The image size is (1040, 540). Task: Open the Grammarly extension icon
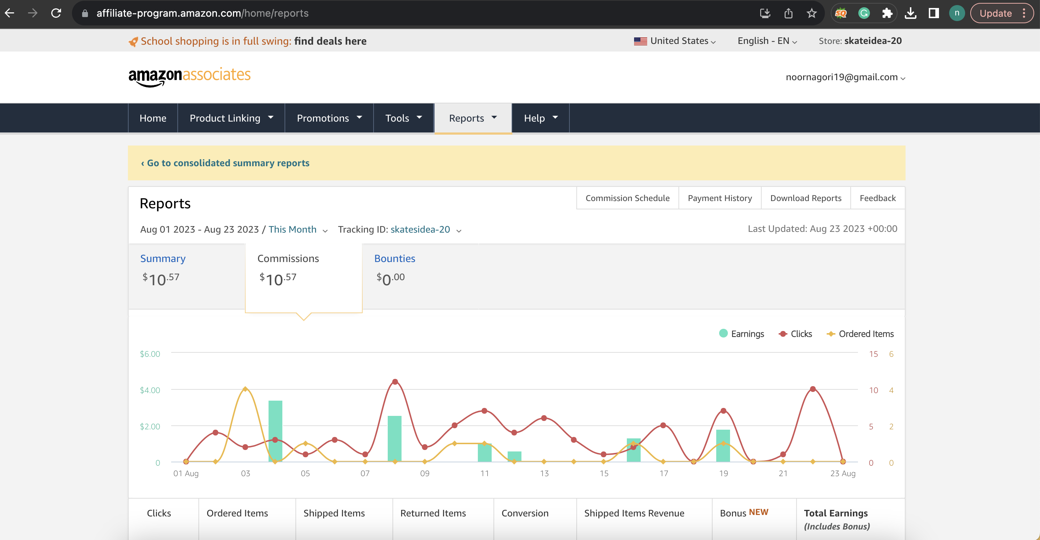(863, 13)
